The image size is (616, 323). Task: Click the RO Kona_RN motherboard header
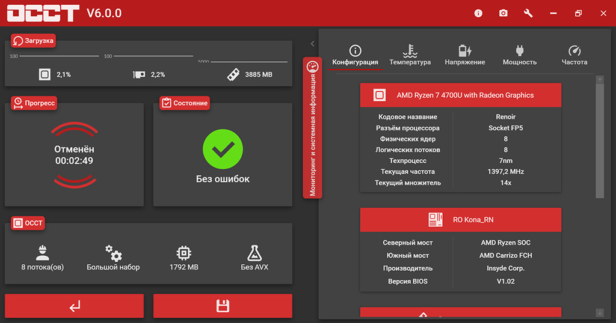[461, 220]
